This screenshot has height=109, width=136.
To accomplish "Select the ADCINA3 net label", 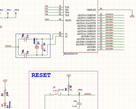I will tap(109, 27).
